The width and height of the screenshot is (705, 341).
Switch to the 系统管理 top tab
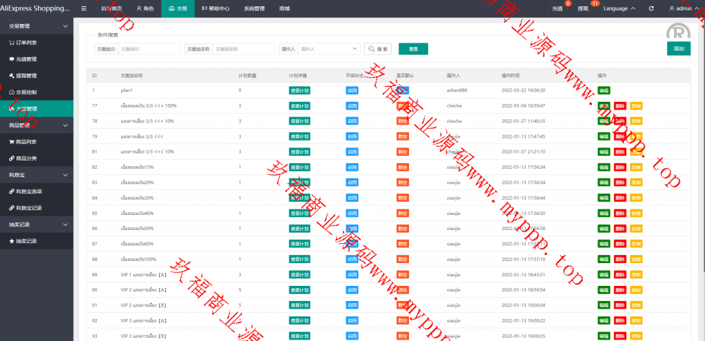coord(253,8)
